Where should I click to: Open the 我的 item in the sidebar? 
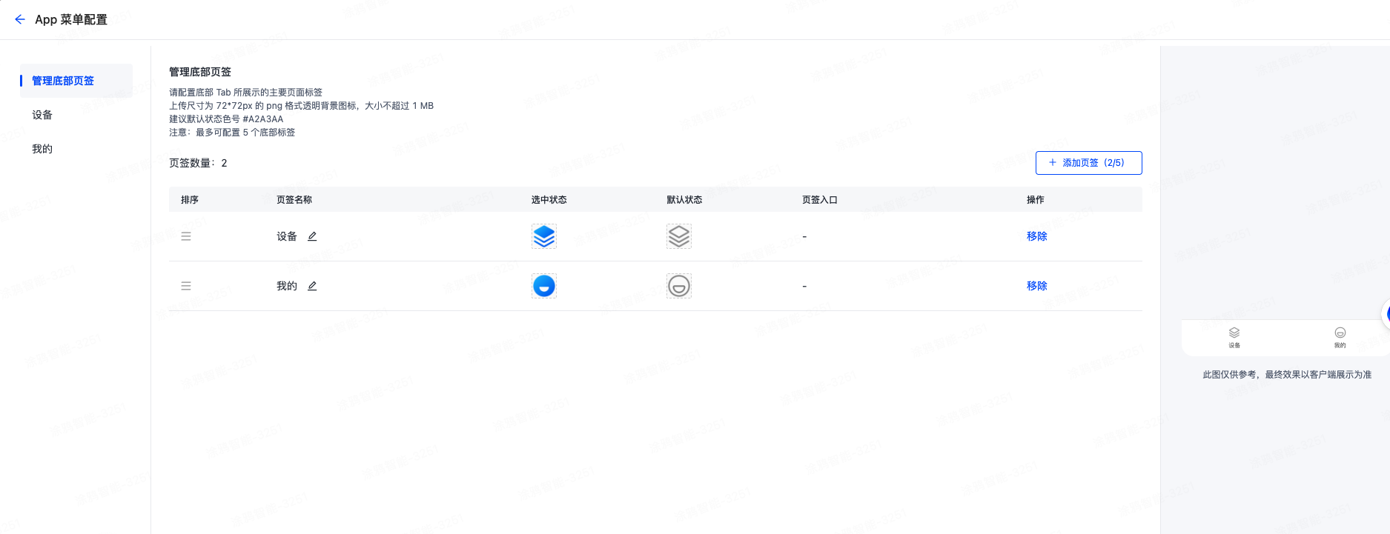tap(42, 149)
